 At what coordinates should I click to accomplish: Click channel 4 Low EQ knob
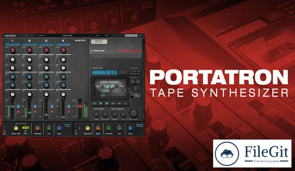click(x=63, y=67)
